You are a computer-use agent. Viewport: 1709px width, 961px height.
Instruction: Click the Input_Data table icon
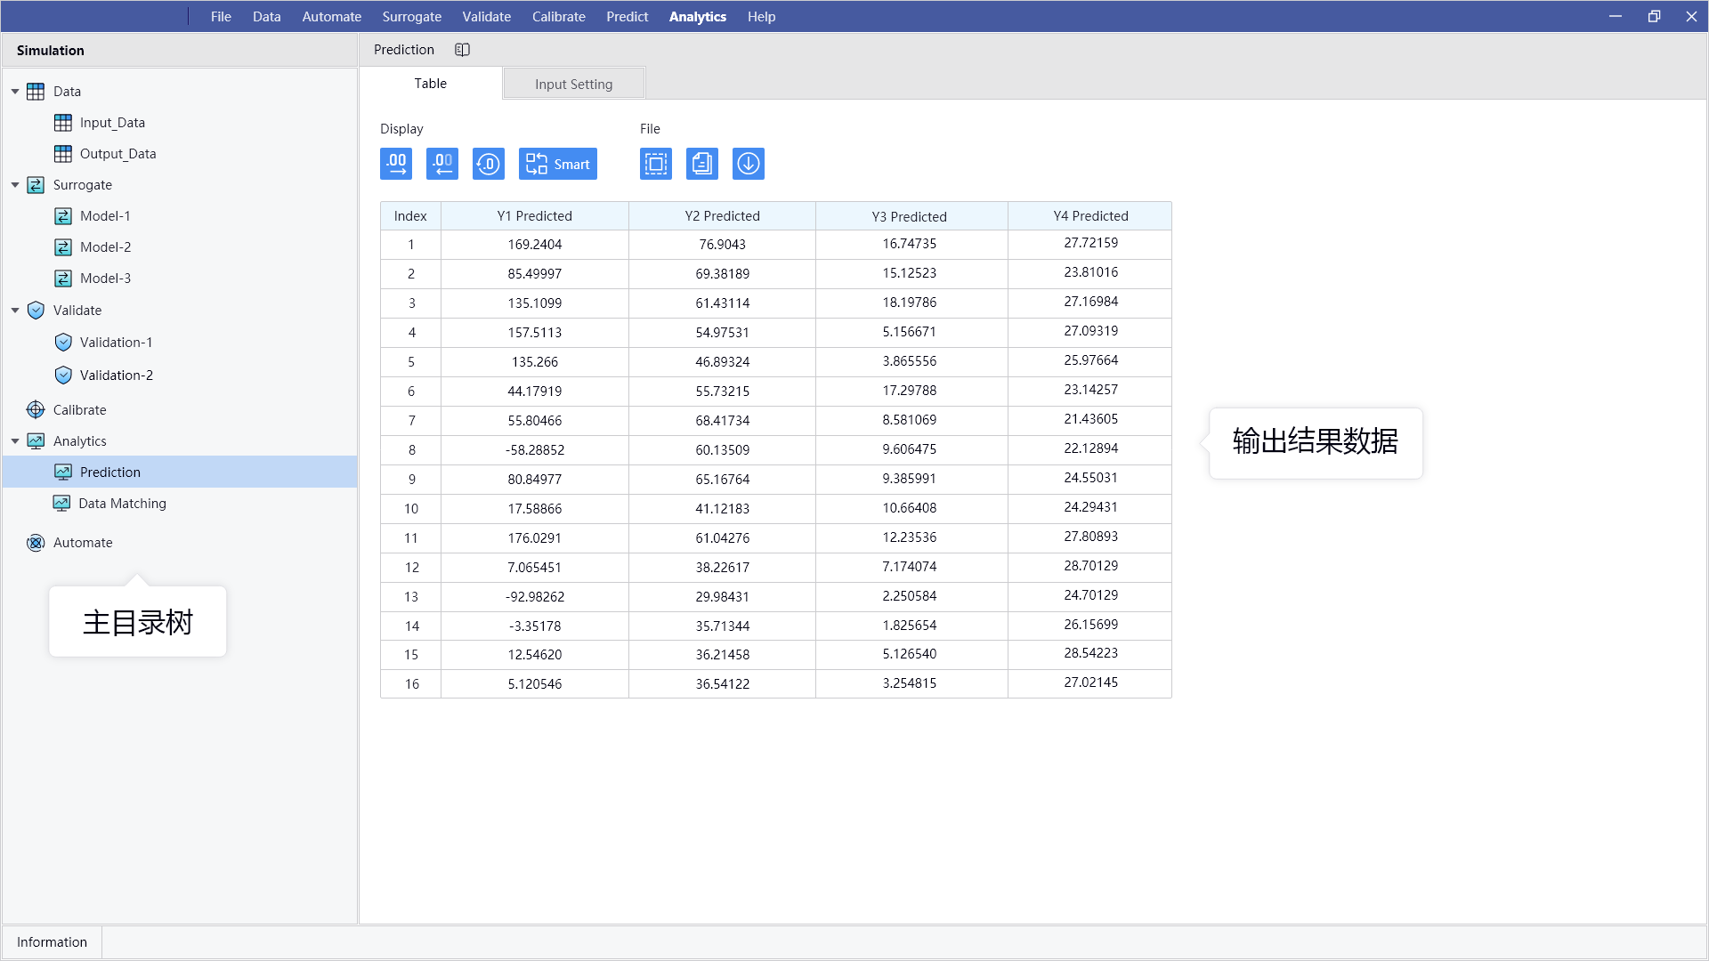point(63,123)
